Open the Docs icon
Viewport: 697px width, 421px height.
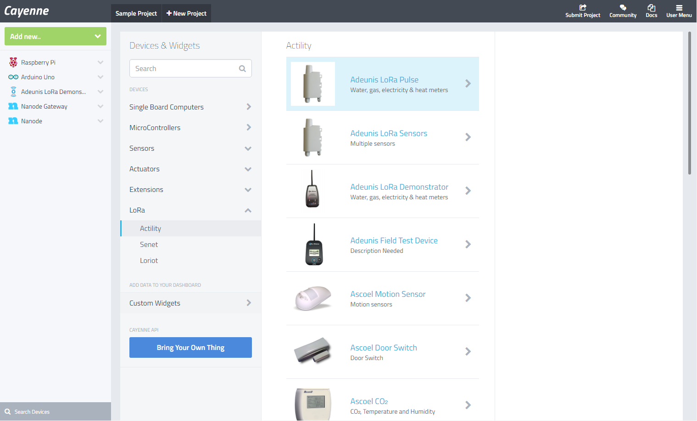point(651,7)
